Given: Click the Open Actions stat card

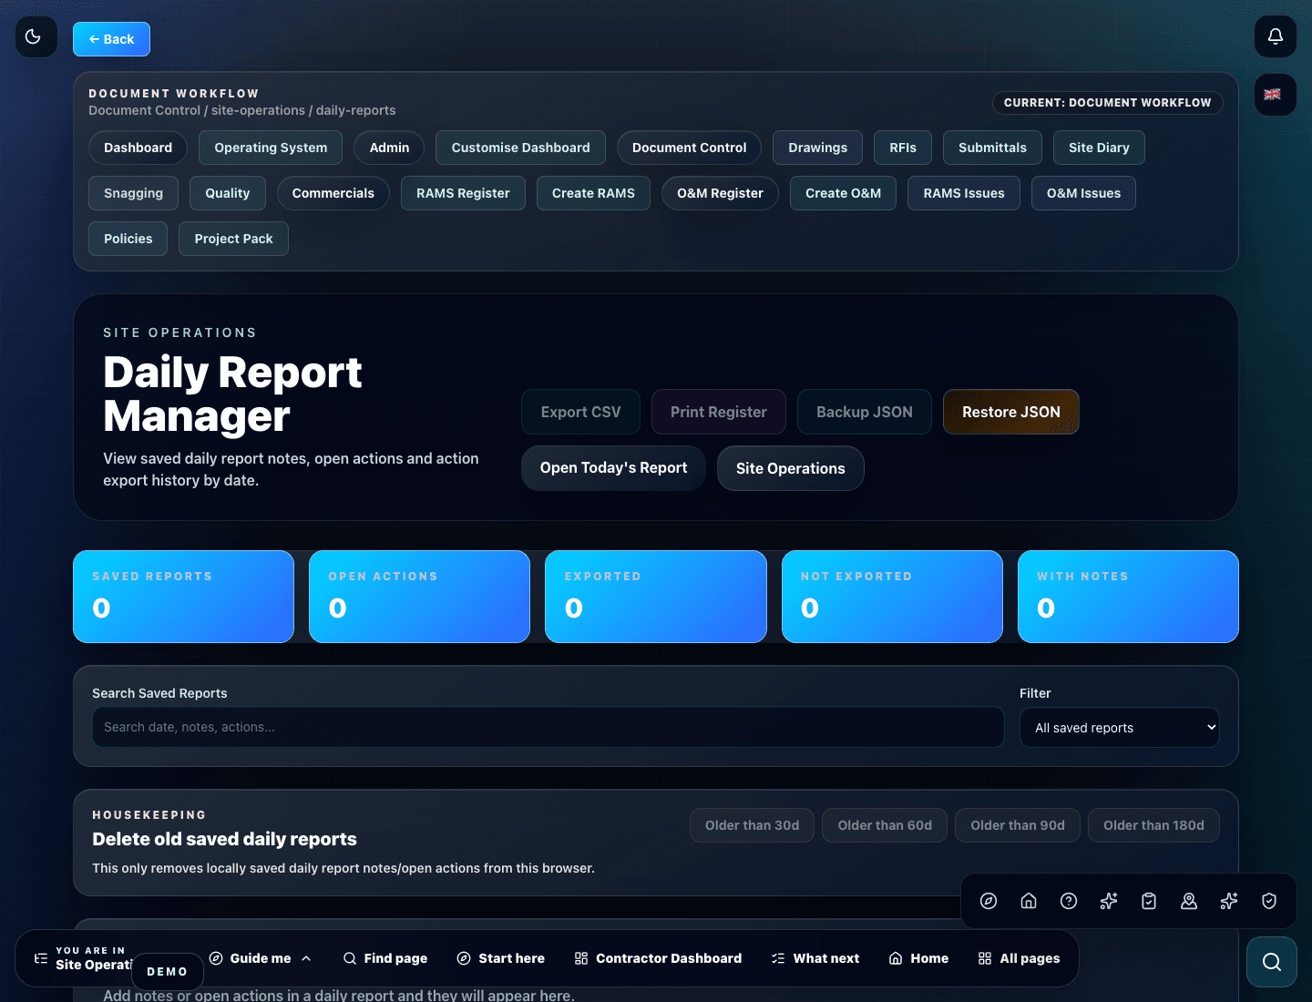Looking at the screenshot, I should pyautogui.click(x=419, y=597).
